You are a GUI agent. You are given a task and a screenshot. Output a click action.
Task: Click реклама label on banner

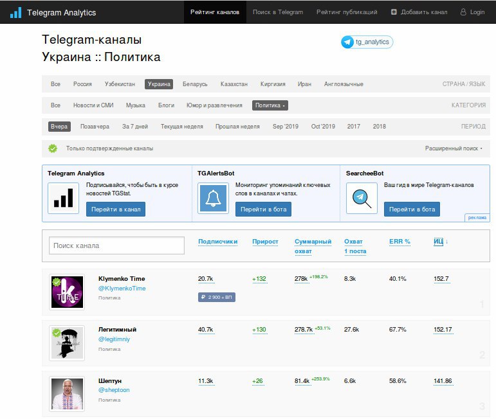pyautogui.click(x=477, y=218)
